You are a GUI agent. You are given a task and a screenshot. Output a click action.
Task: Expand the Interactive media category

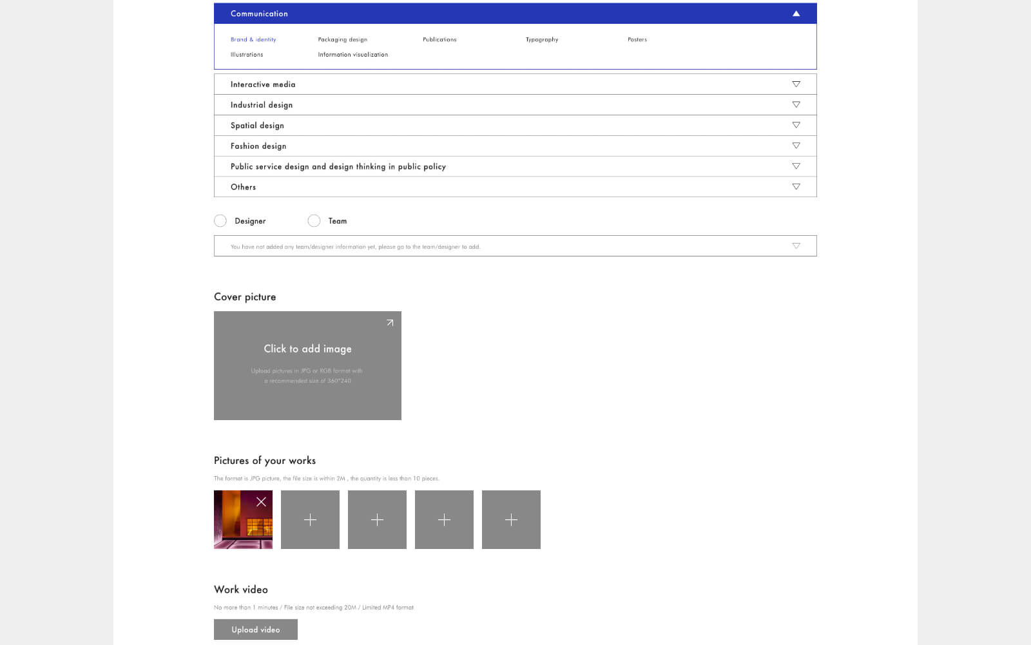click(x=796, y=84)
